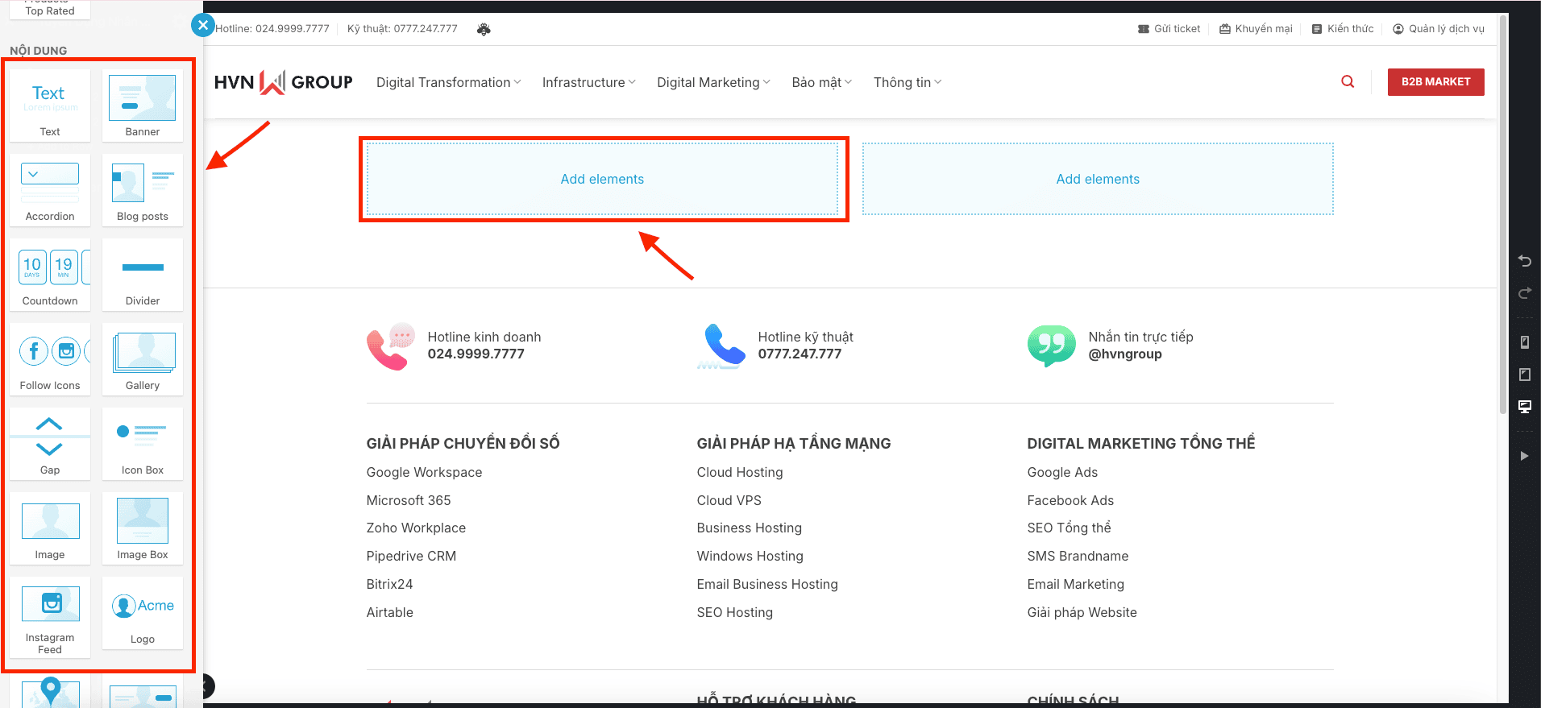Open the search magnifier icon
This screenshot has width=1541, height=708.
(1348, 81)
